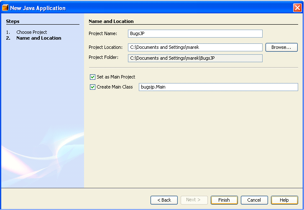Select step 2 Name and Location text
Screen dimensions: 304x210
[39, 38]
